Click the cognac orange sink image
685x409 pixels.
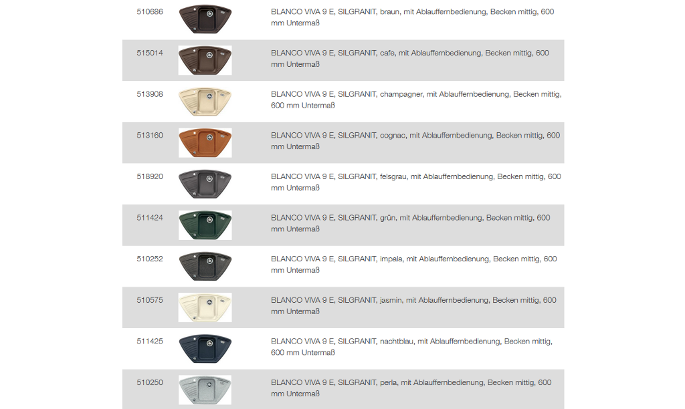205,143
